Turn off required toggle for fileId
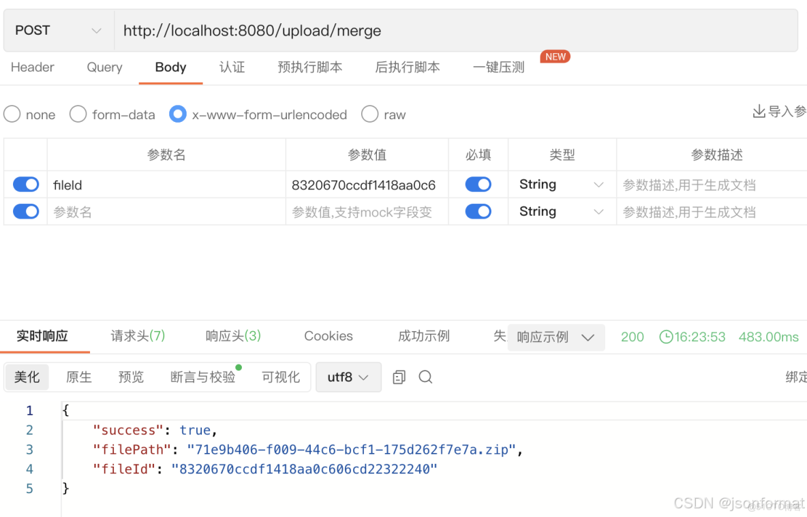The height and width of the screenshot is (517, 807). click(x=478, y=184)
